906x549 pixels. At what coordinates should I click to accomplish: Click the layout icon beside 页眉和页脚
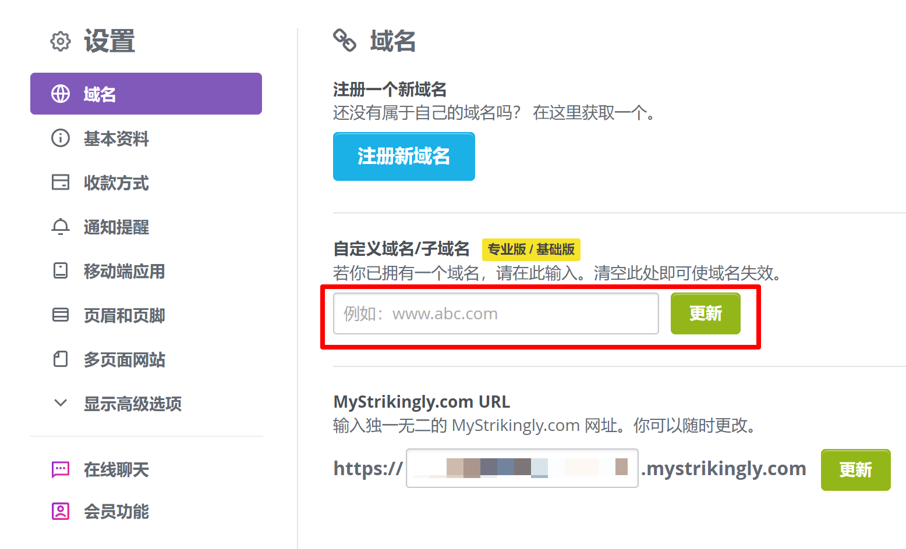61,315
